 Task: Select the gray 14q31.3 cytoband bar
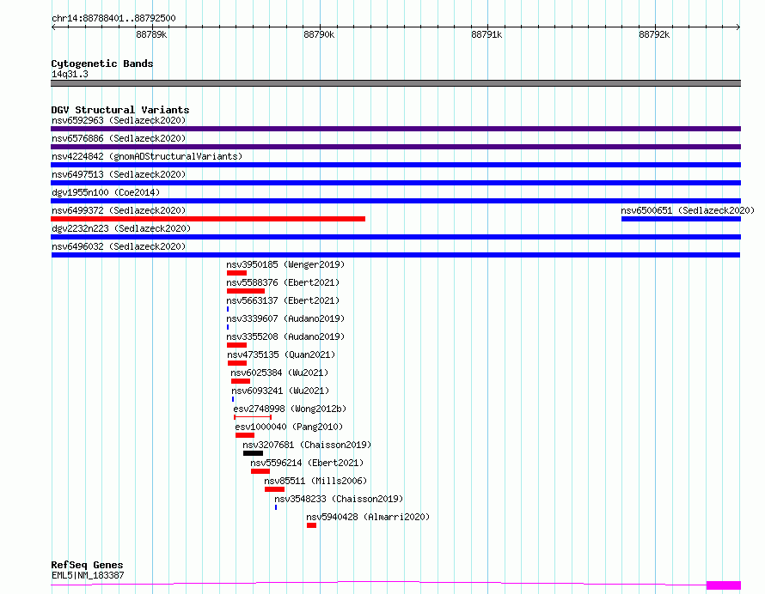tap(395, 83)
